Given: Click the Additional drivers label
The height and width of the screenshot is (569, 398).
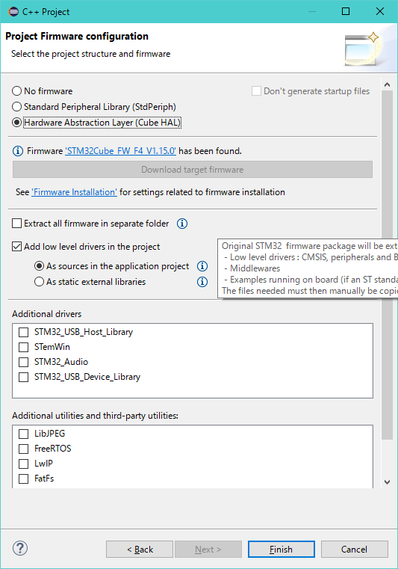Looking at the screenshot, I should tap(47, 314).
